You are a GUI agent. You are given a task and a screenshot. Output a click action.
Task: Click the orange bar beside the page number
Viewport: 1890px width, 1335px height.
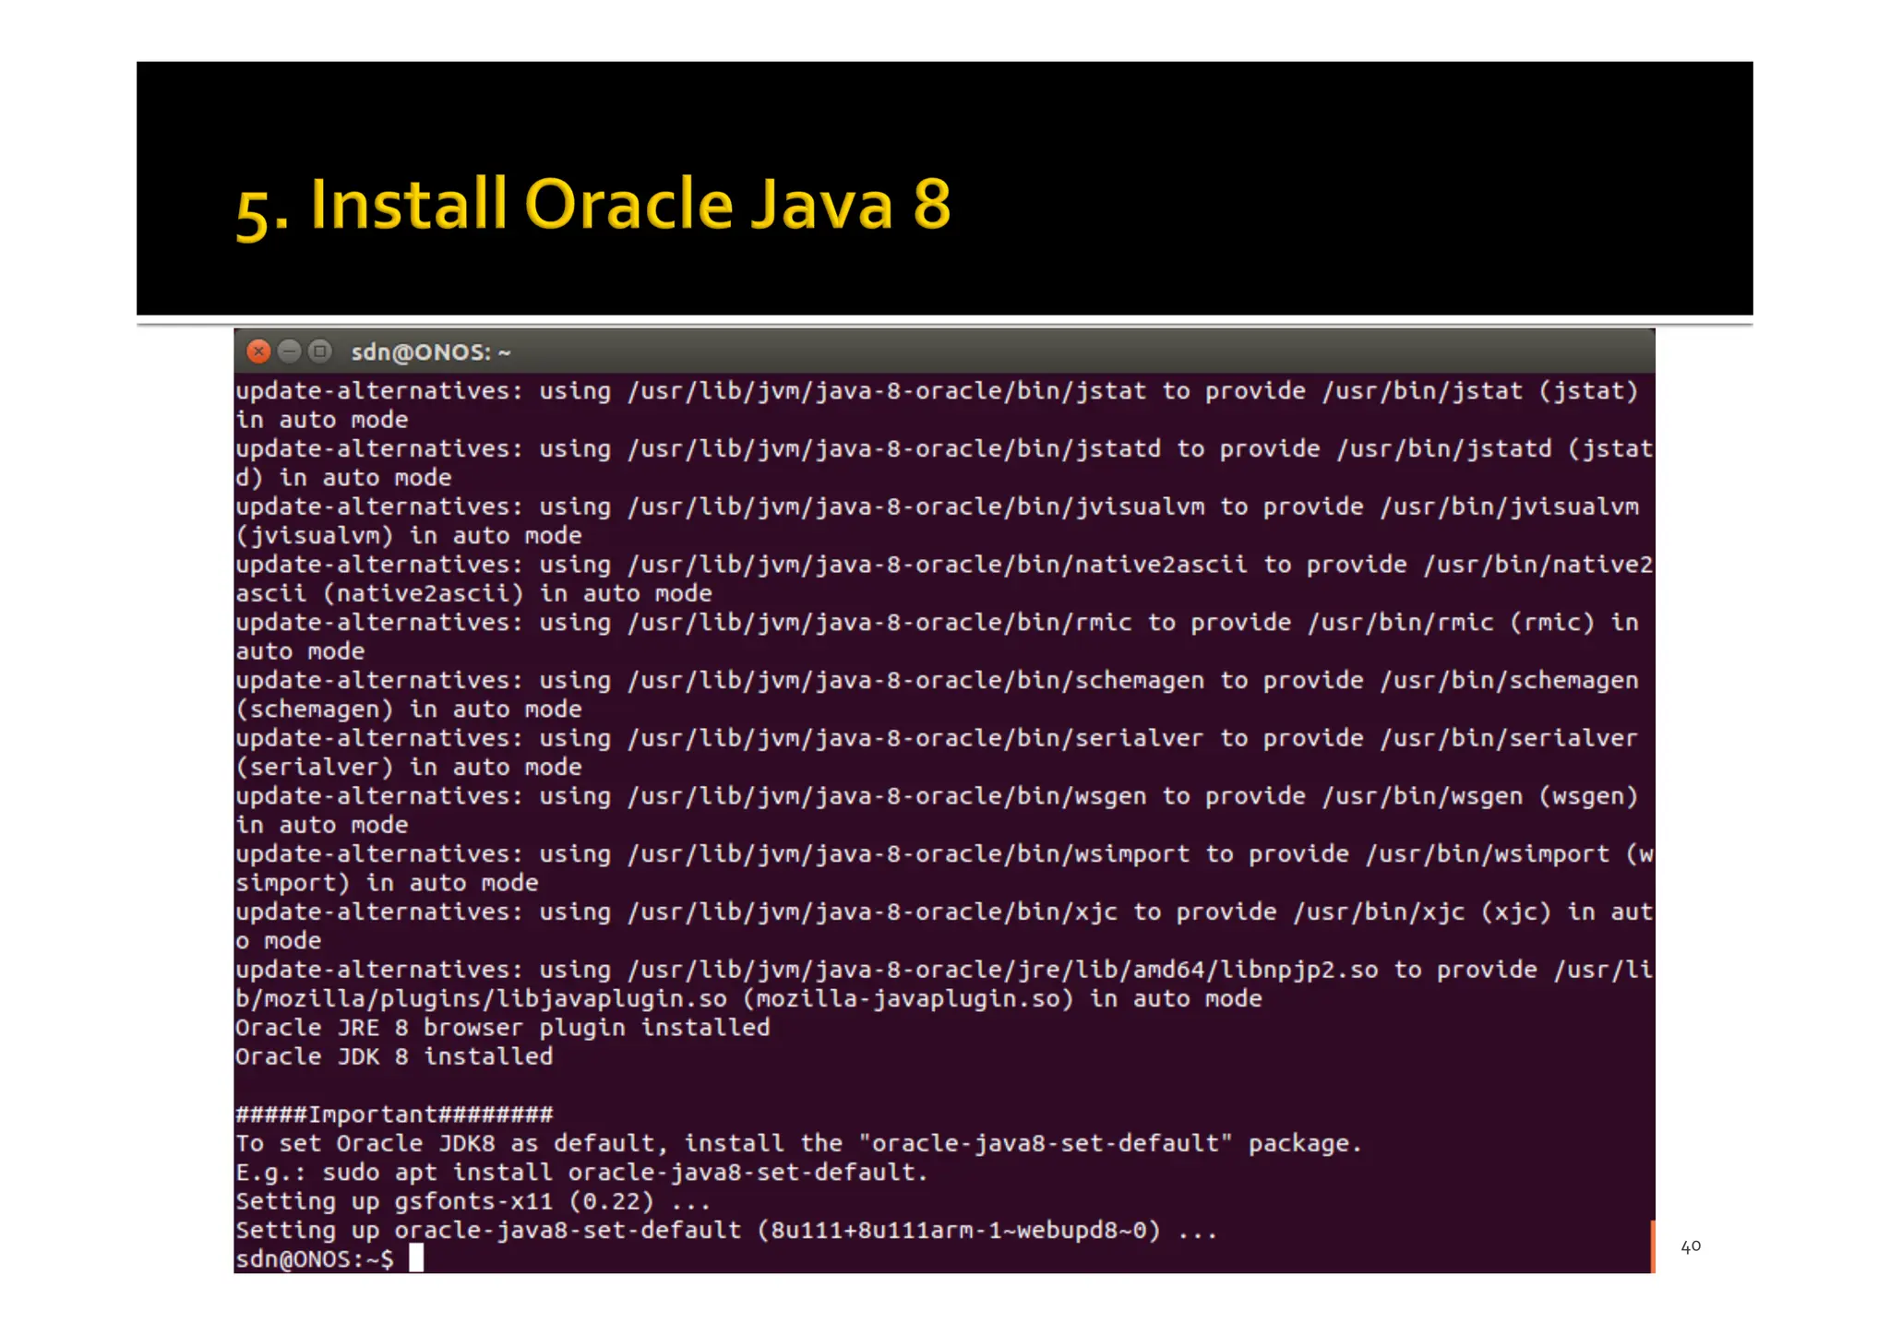[1653, 1246]
